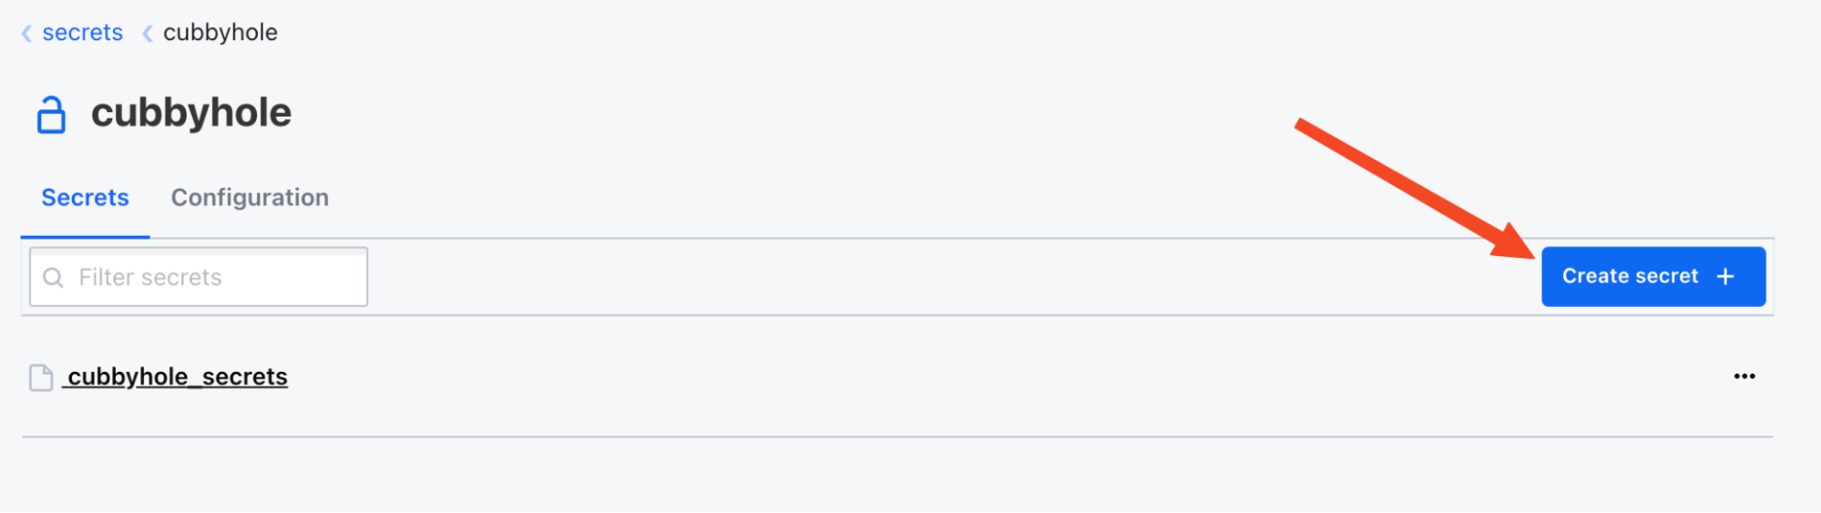Click the "Filter secrets" placeholder text
This screenshot has height=513, width=1821.
(150, 277)
